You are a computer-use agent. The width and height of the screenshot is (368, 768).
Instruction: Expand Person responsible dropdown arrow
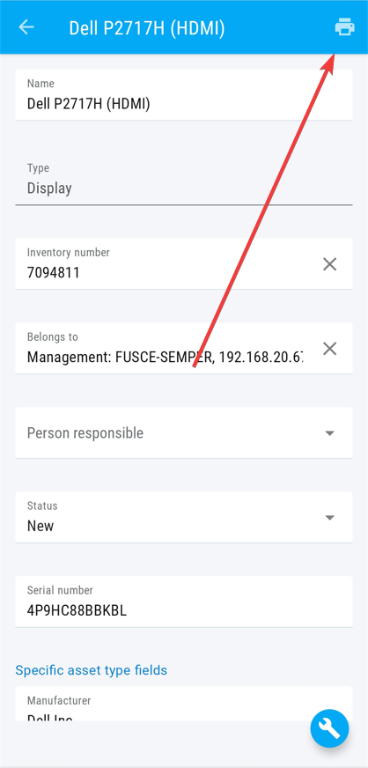click(x=330, y=433)
